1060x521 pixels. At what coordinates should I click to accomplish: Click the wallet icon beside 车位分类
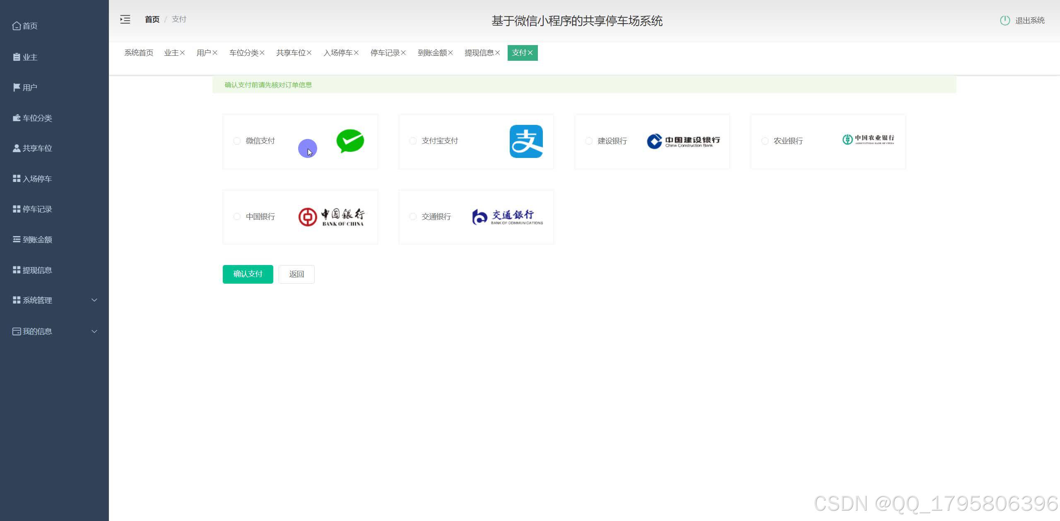coord(17,118)
